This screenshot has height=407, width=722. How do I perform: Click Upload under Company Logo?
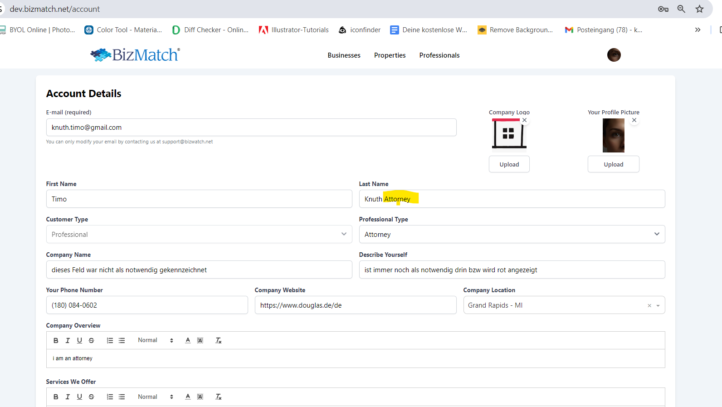point(509,164)
